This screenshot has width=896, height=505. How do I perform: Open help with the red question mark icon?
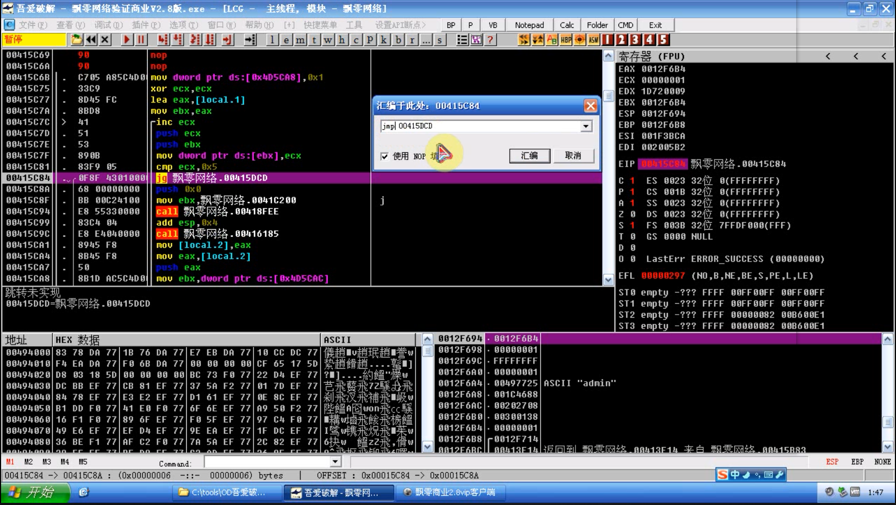(x=490, y=40)
